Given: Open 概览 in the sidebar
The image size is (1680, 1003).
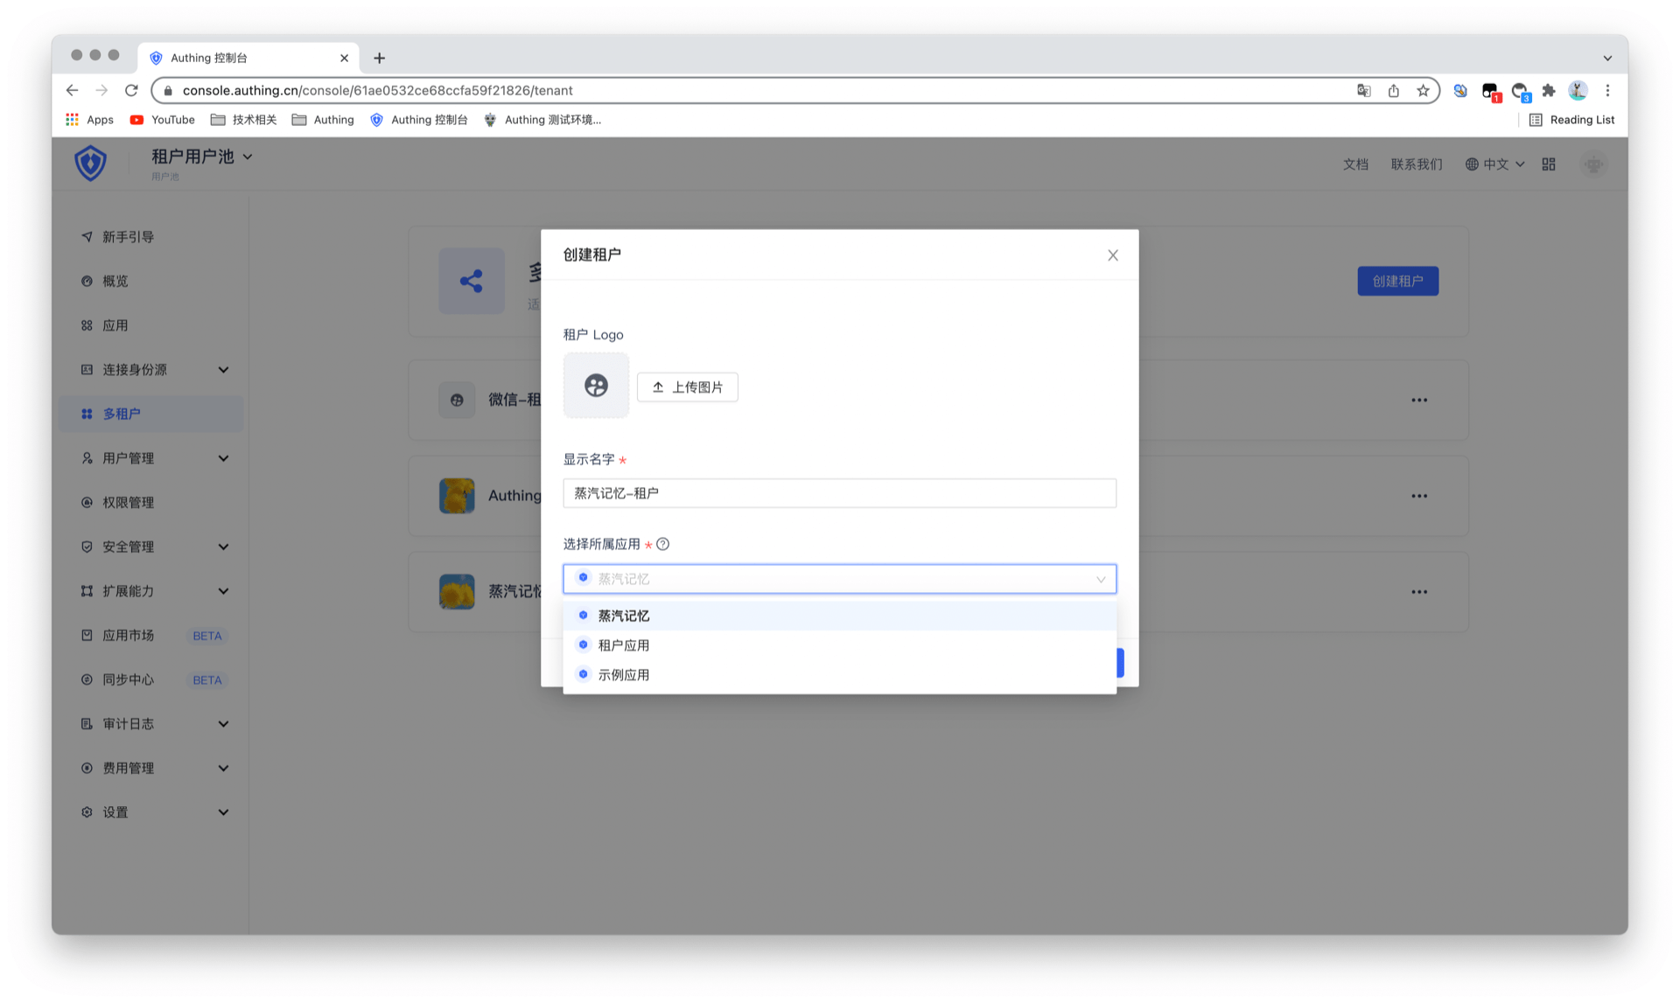Looking at the screenshot, I should pyautogui.click(x=115, y=282).
